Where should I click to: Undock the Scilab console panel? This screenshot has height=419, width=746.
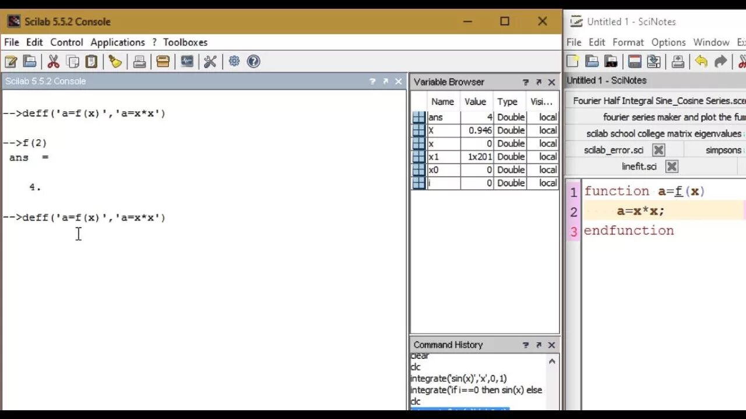point(385,81)
